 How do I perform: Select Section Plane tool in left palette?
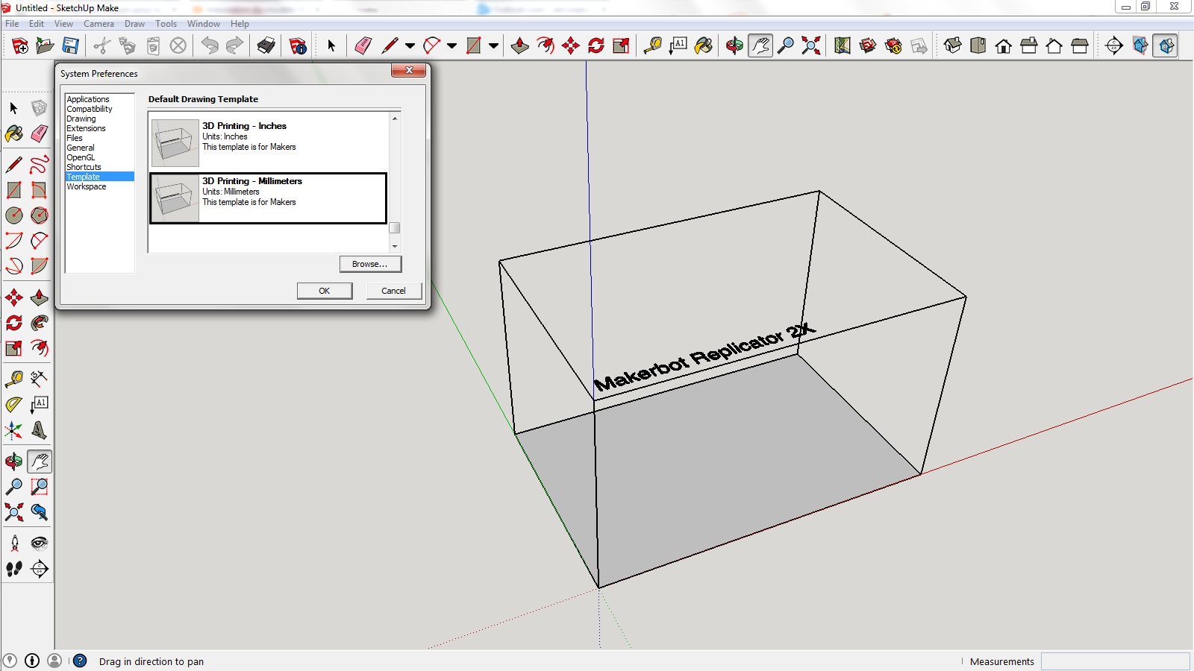tap(40, 569)
